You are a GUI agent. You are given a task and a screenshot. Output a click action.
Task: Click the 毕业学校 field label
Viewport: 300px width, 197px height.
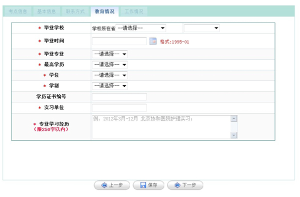click(x=54, y=28)
